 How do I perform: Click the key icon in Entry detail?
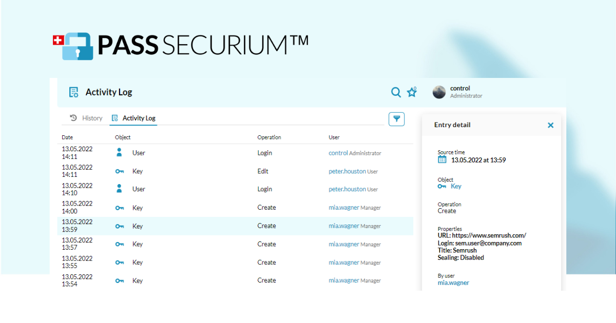tap(442, 187)
